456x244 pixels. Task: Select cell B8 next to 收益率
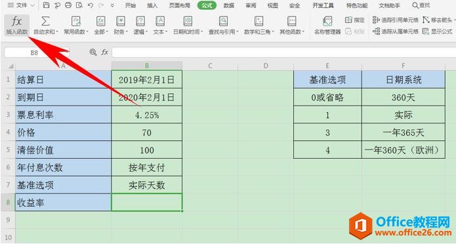[147, 203]
